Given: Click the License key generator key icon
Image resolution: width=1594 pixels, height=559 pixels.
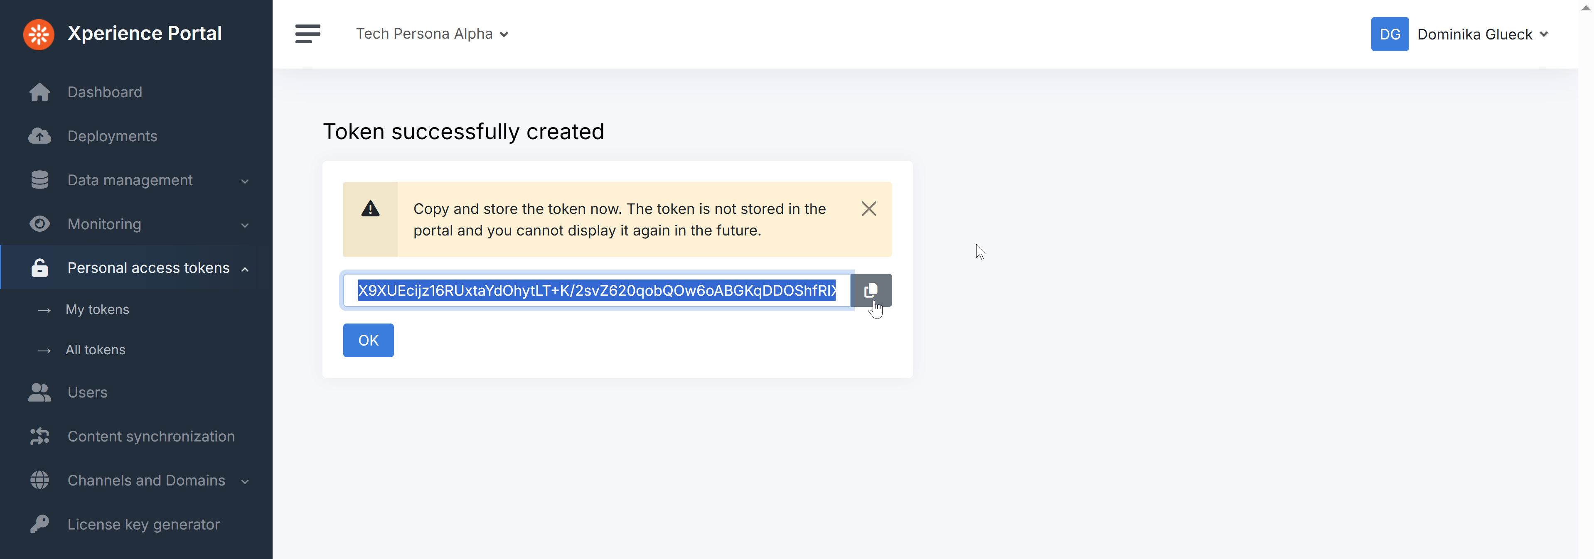Looking at the screenshot, I should pos(39,525).
